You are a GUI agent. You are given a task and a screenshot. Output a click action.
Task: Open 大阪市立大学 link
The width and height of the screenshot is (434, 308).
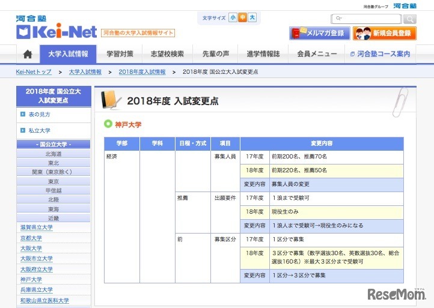point(36,259)
